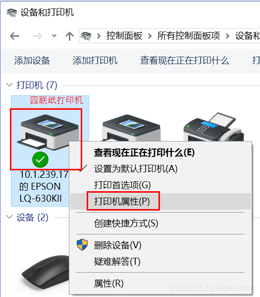Go up one folder level
Viewport: 260px width, 297px height.
69,36
